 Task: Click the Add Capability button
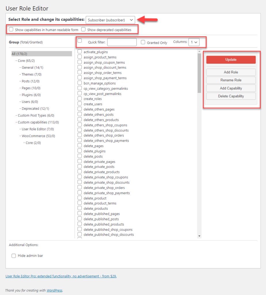[231, 88]
